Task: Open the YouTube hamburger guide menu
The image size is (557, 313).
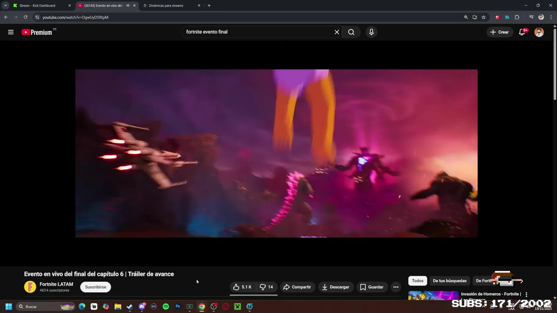Action: click(x=11, y=32)
